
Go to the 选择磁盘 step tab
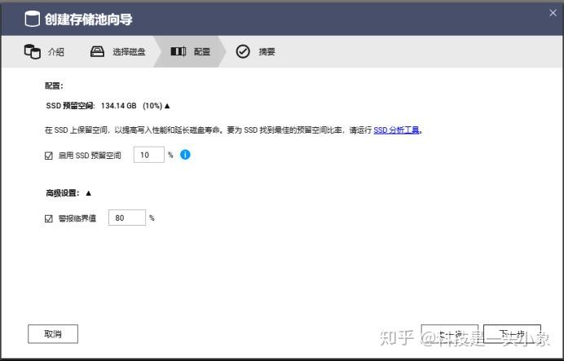117,51
